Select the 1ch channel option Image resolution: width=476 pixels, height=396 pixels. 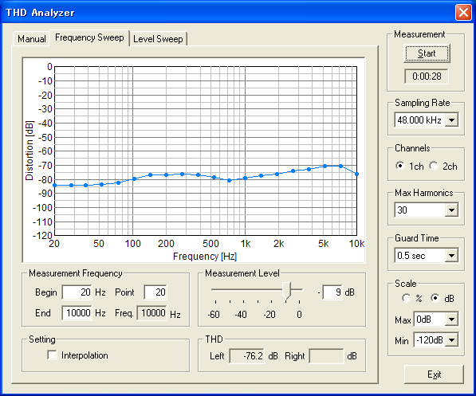pos(400,166)
